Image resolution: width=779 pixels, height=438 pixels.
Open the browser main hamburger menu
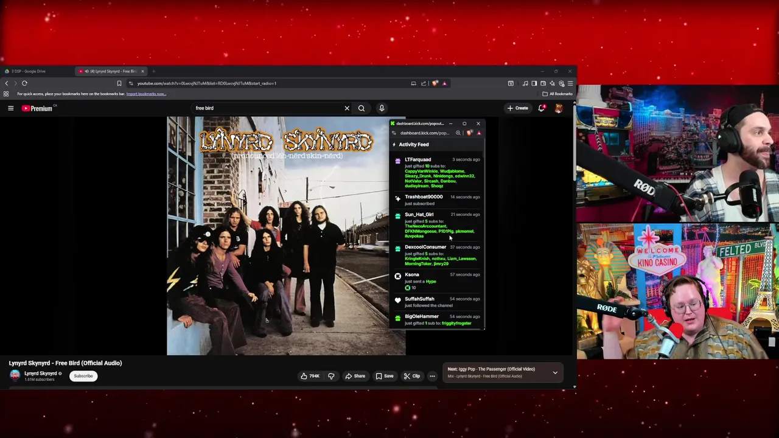coord(570,83)
